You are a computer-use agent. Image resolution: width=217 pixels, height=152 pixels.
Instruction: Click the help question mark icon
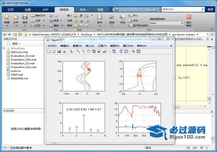155,9
